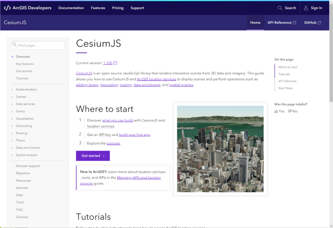Jump to Where to start in page outline

click(x=288, y=67)
